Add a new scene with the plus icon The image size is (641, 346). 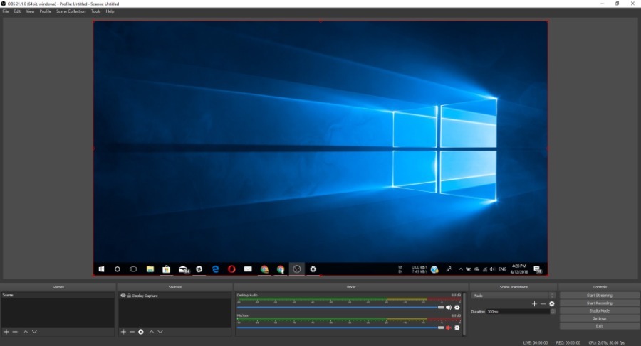(x=6, y=332)
